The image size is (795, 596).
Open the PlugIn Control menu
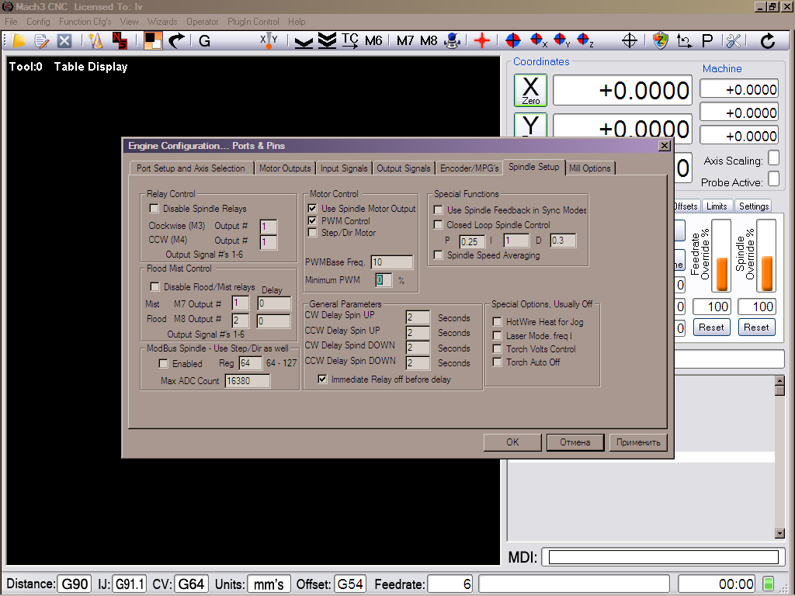click(x=253, y=22)
